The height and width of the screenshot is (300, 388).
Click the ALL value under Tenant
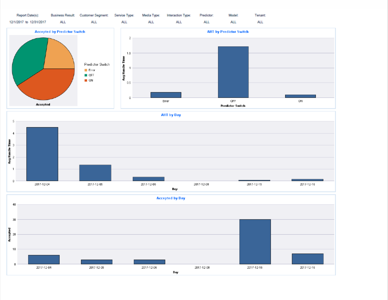coord(260,22)
